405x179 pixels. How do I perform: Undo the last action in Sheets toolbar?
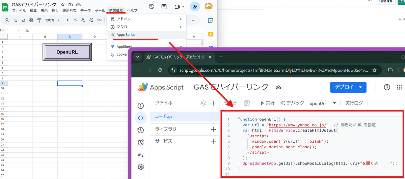(x=16, y=20)
